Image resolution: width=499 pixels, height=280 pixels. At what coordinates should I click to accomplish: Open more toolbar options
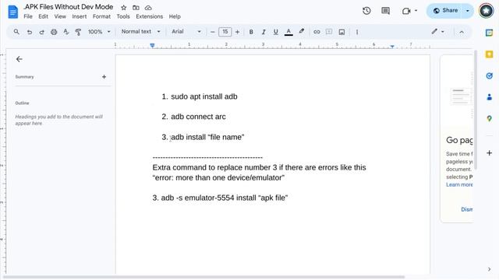(357, 32)
